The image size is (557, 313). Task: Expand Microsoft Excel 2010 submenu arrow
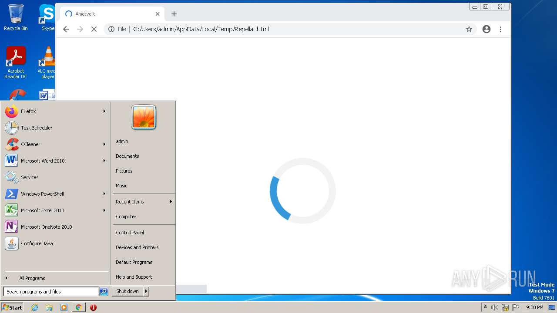point(104,210)
